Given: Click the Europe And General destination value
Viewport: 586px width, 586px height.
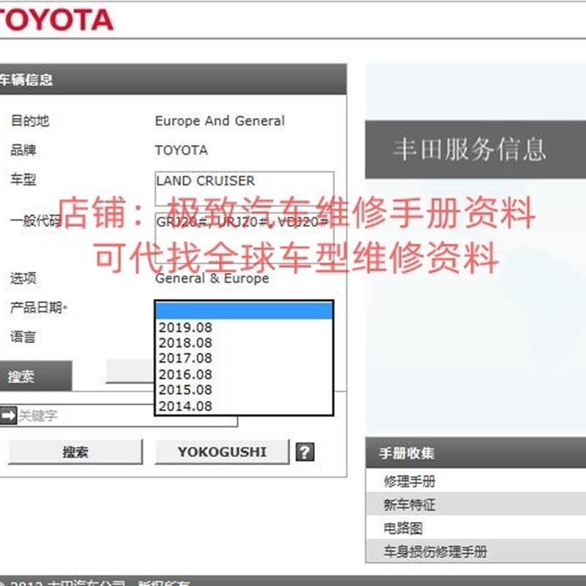Looking at the screenshot, I should click(220, 121).
